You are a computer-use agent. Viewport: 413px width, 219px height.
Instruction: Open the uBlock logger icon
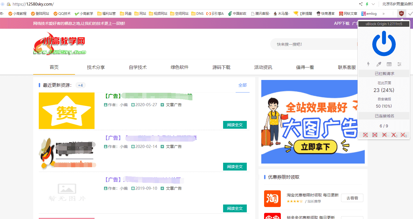(389, 64)
